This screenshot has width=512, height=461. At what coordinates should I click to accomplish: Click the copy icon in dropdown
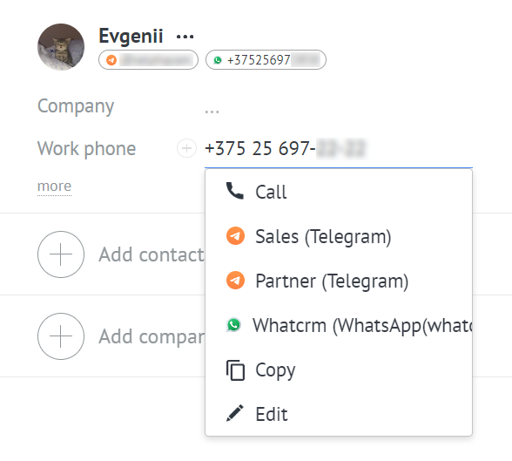[235, 370]
